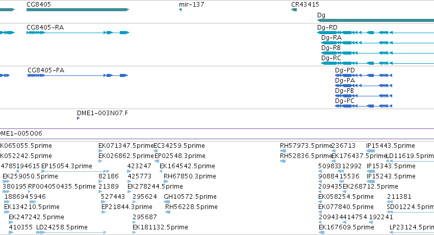This screenshot has width=434, height=235.
Task: Click EST IP15243.5prime
Action: (391, 176)
